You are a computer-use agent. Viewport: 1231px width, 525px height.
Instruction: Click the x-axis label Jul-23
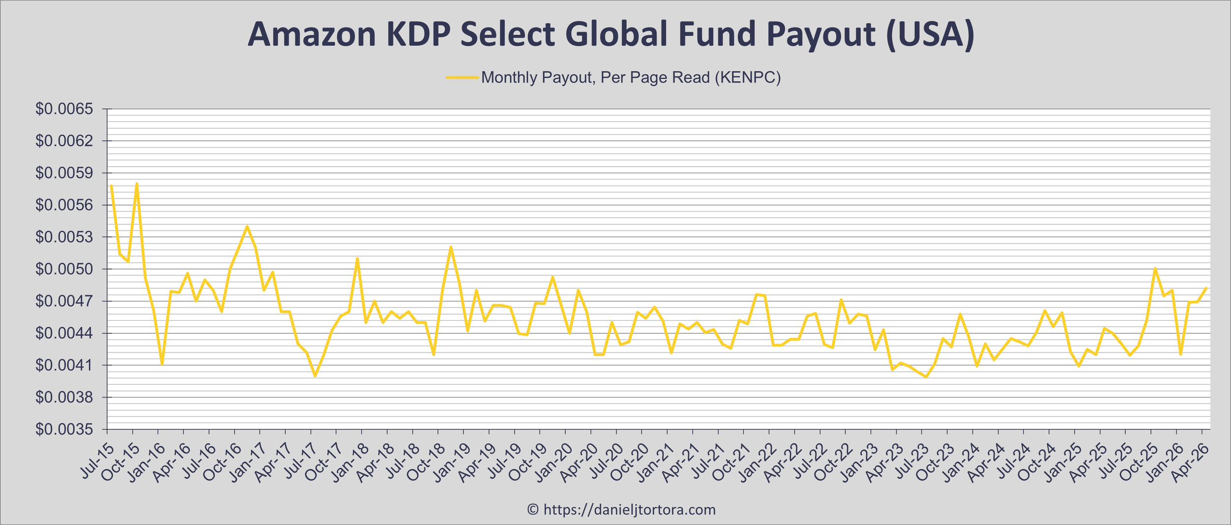912,463
